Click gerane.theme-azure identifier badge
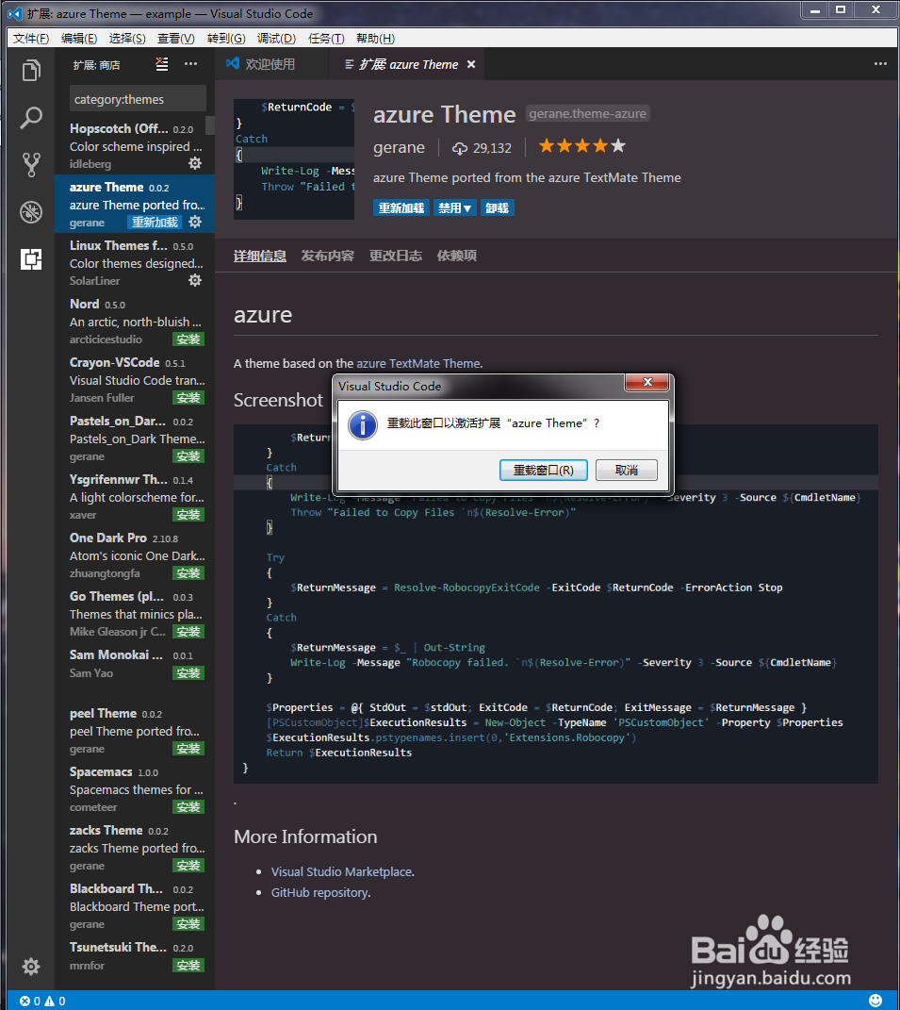The image size is (900, 1010). (588, 113)
